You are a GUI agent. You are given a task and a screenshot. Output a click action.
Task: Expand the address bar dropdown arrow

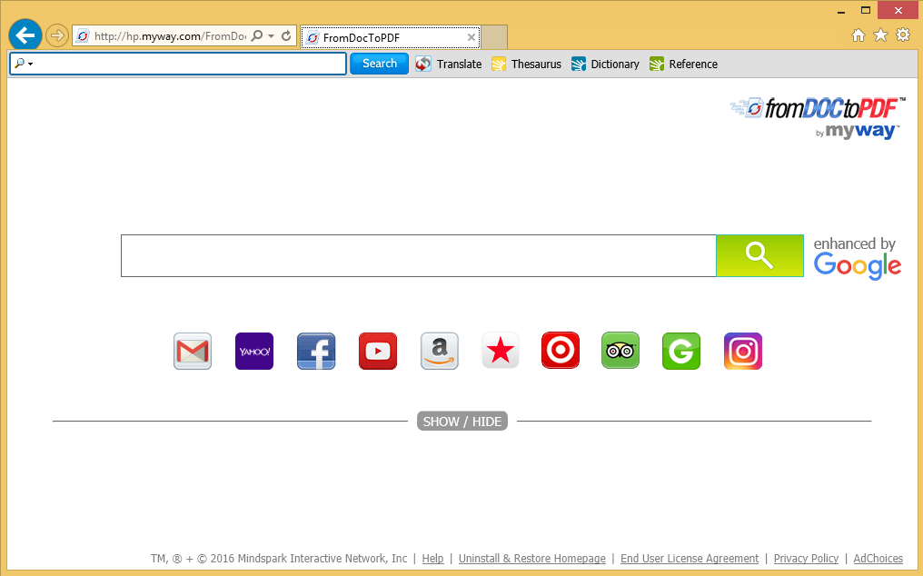[x=271, y=36]
